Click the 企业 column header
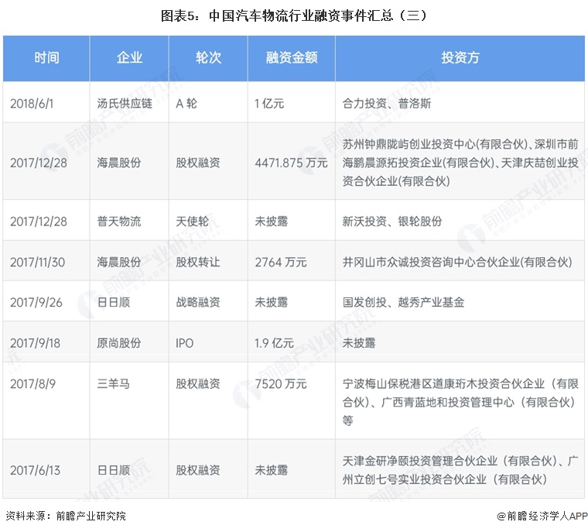The width and height of the screenshot is (588, 532). tap(129, 58)
